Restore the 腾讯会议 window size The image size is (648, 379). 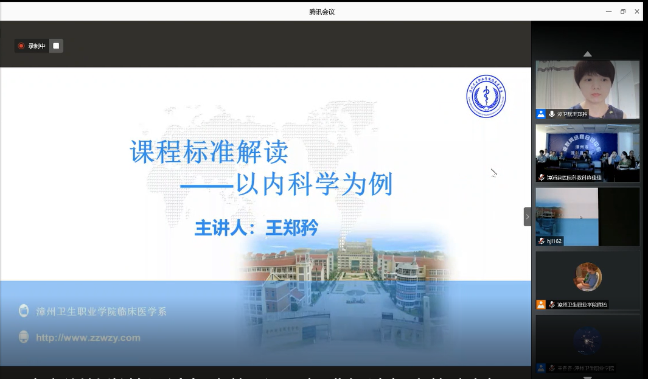point(622,12)
